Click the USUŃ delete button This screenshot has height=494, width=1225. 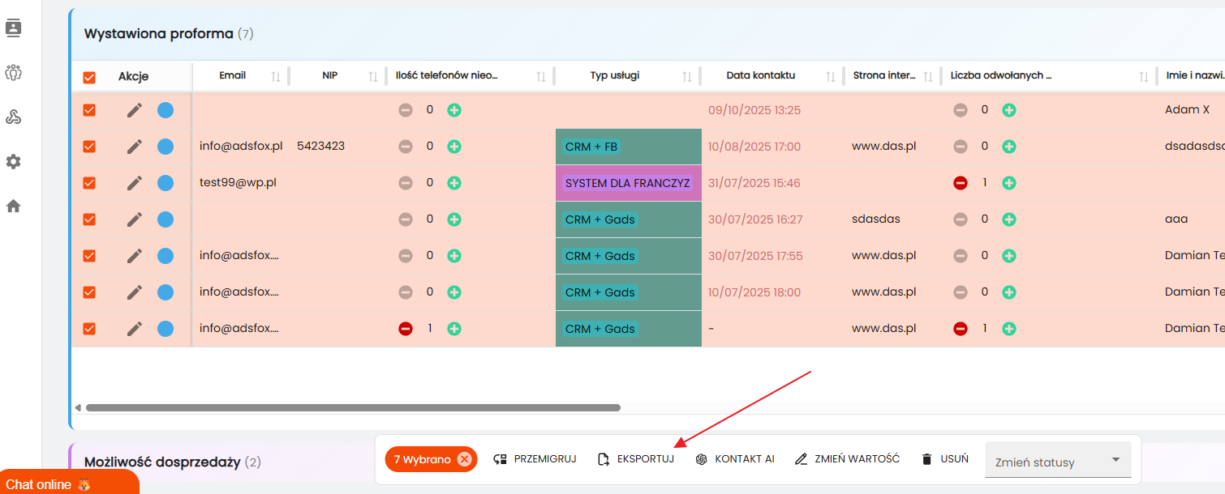coord(945,459)
